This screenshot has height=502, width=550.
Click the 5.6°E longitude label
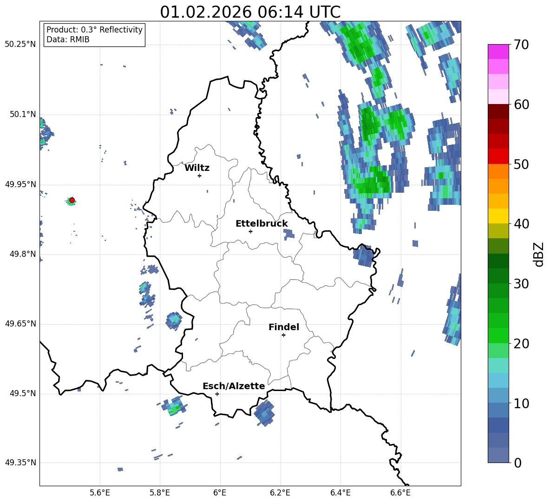100,493
